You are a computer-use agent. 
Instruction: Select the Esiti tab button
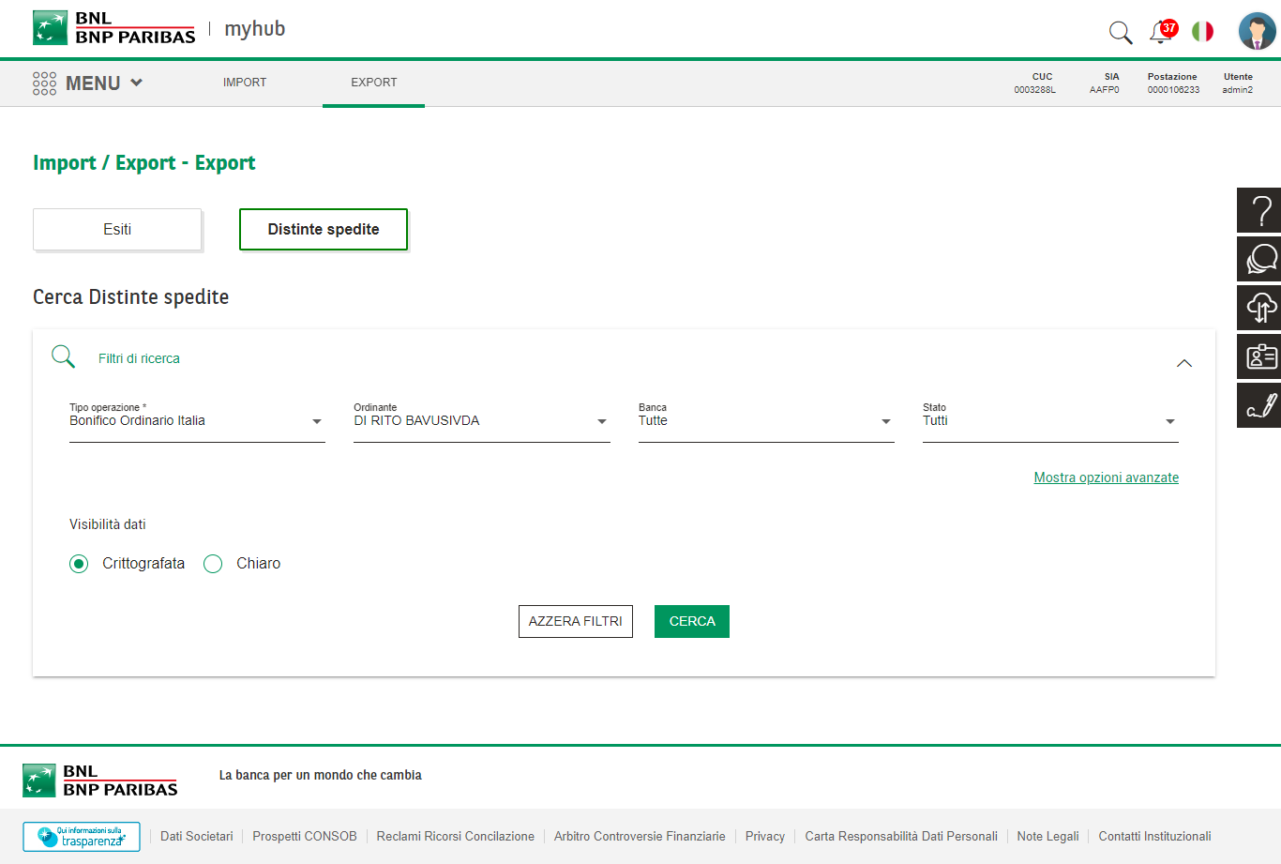tap(117, 229)
